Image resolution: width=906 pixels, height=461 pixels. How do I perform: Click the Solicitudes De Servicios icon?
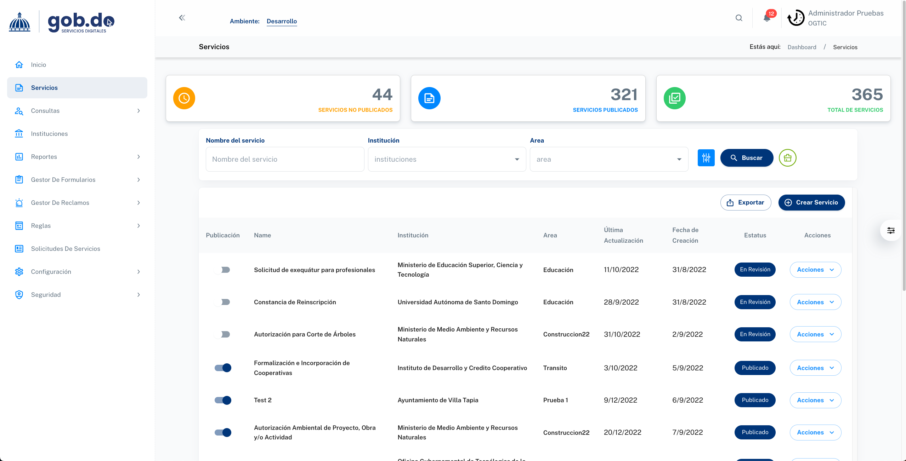point(19,249)
